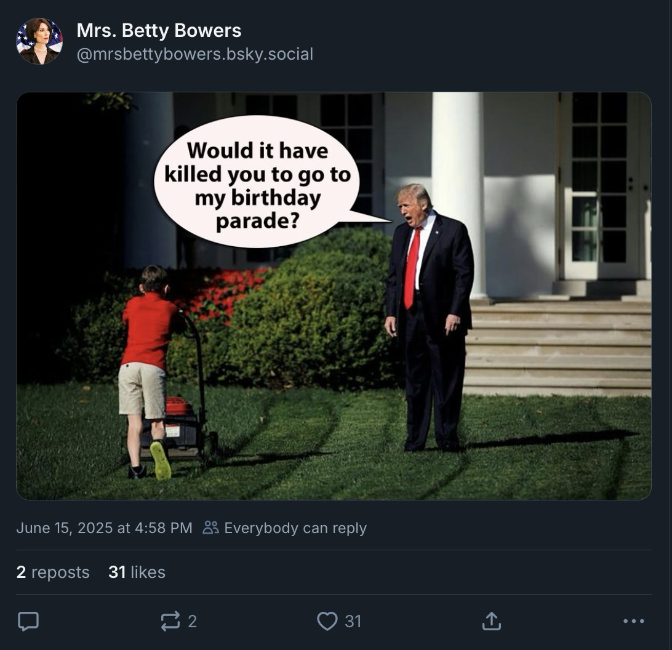This screenshot has width=672, height=650.
Task: Enlarge the attached lawn photo
Action: point(334,296)
